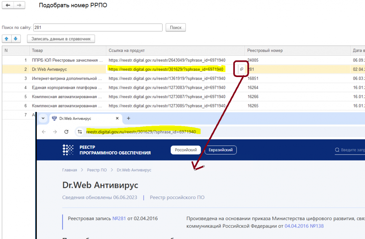This screenshot has width=365, height=239.
Task: Click the Dr.Web Антивирус page heading
Action: click(100, 185)
